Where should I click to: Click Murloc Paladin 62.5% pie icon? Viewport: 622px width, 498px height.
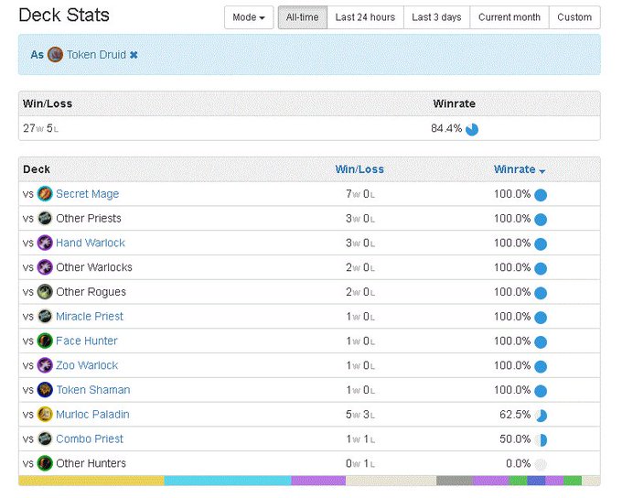tap(541, 416)
